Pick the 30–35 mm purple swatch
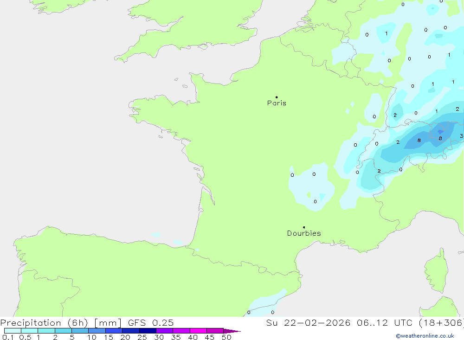 point(165,331)
